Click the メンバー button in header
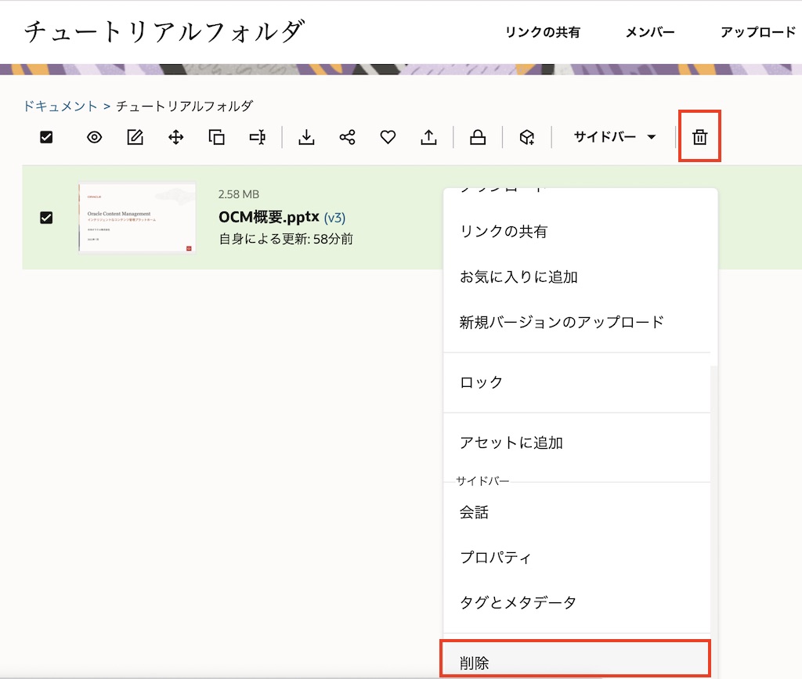This screenshot has height=679, width=802. [650, 32]
